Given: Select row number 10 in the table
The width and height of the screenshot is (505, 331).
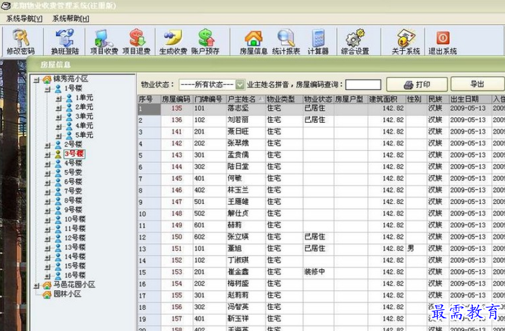Looking at the screenshot, I should coord(149,214).
